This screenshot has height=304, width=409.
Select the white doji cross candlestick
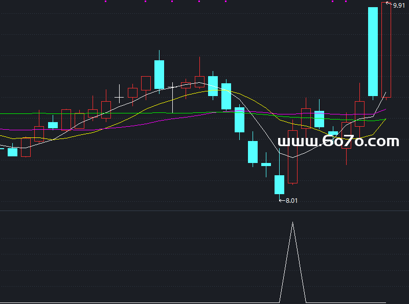[x=120, y=97]
